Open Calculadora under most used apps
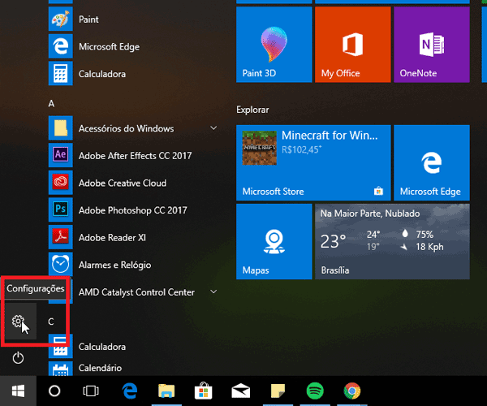This screenshot has height=406, width=487. [x=134, y=74]
